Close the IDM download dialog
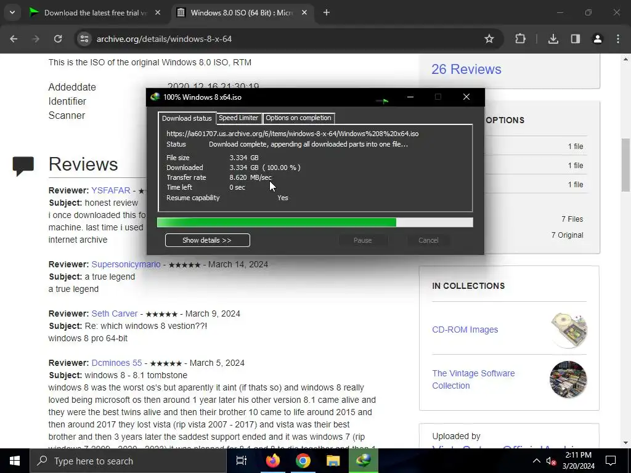 (466, 97)
